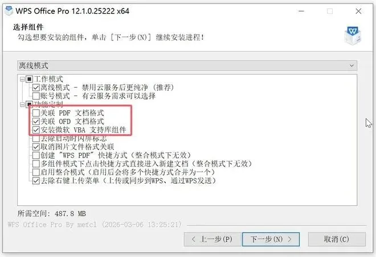Enable 启用整合模式 checkbox

tap(36, 172)
